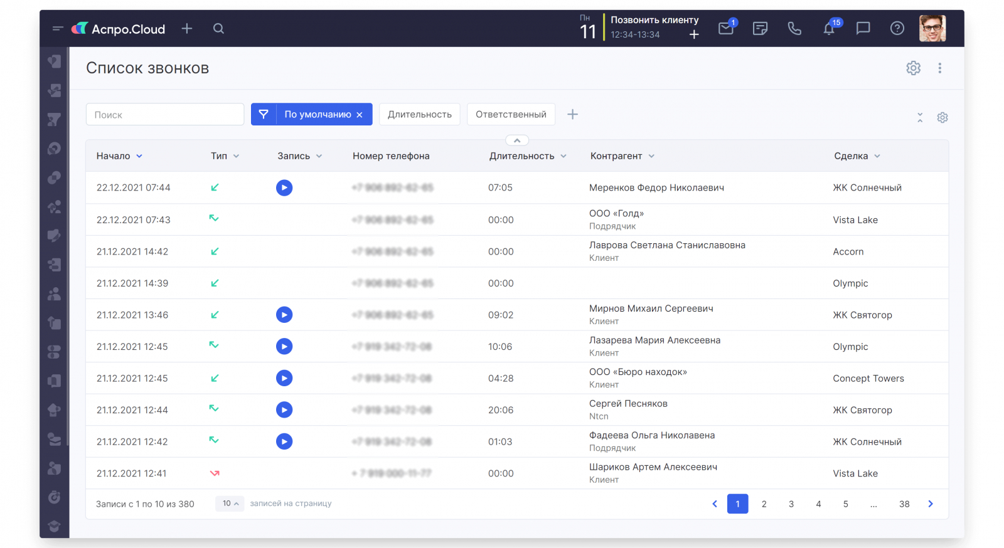Image resolution: width=1004 pixels, height=548 pixels.
Task: Open the mail envelope icon
Action: [726, 28]
